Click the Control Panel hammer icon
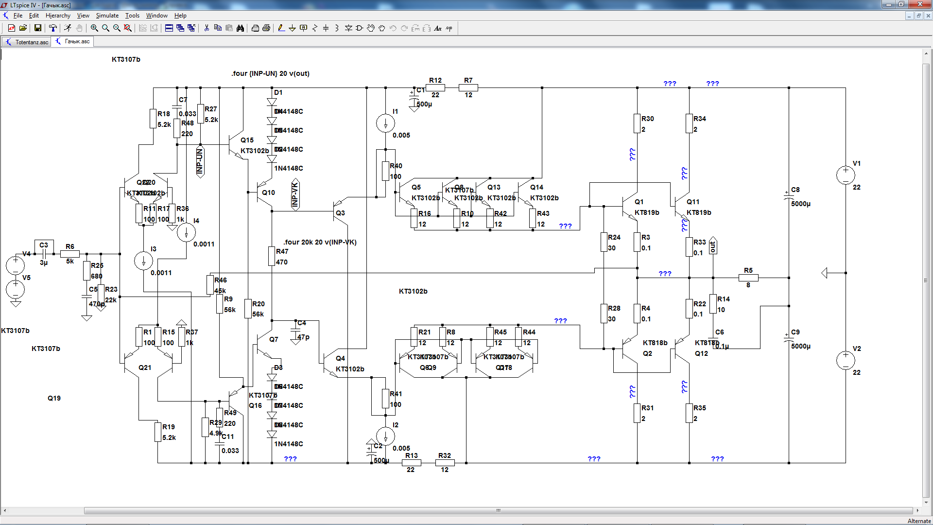 tap(52, 28)
